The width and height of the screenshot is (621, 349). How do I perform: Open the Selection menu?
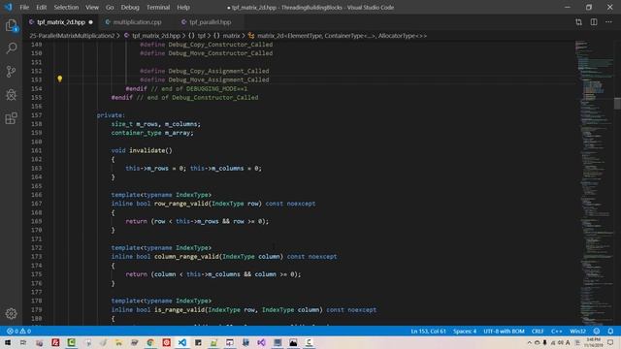[x=66, y=7]
